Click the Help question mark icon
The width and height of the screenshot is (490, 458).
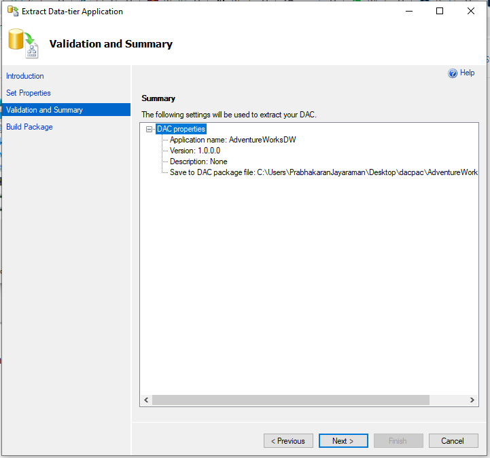[452, 73]
